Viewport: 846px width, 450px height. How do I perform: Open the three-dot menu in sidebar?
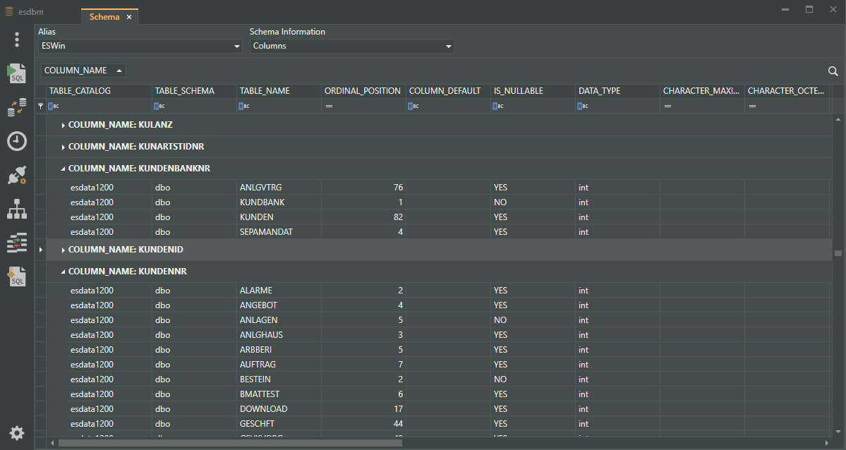coord(17,39)
